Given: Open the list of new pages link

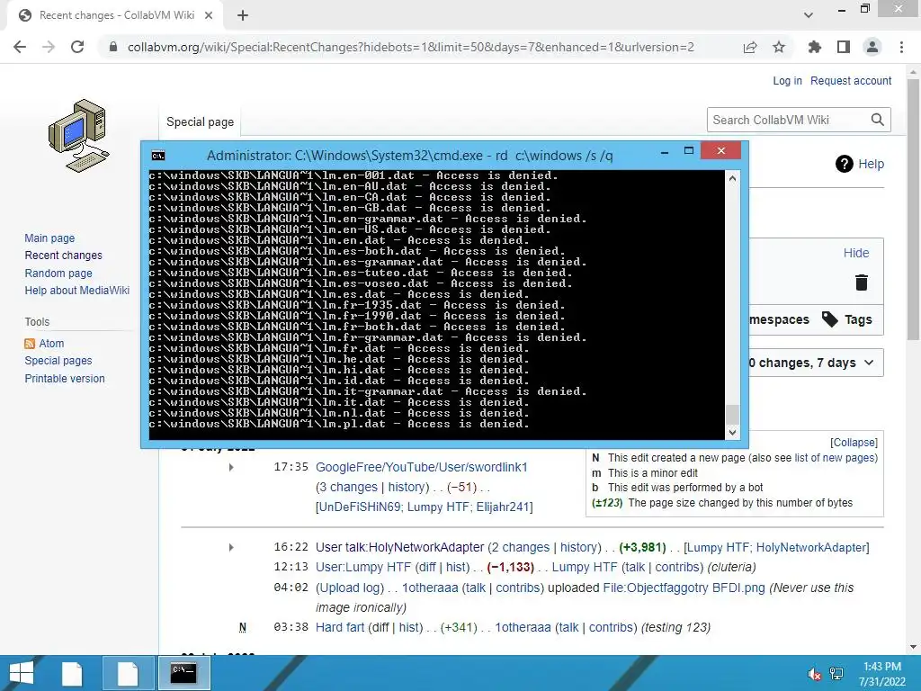Looking at the screenshot, I should pos(836,458).
